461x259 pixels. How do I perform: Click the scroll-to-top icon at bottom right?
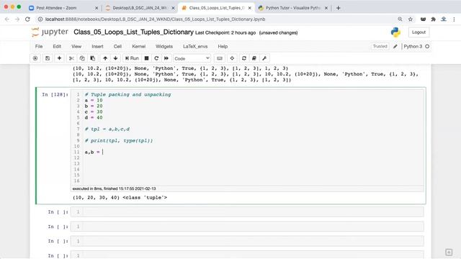pyautogui.click(x=449, y=252)
